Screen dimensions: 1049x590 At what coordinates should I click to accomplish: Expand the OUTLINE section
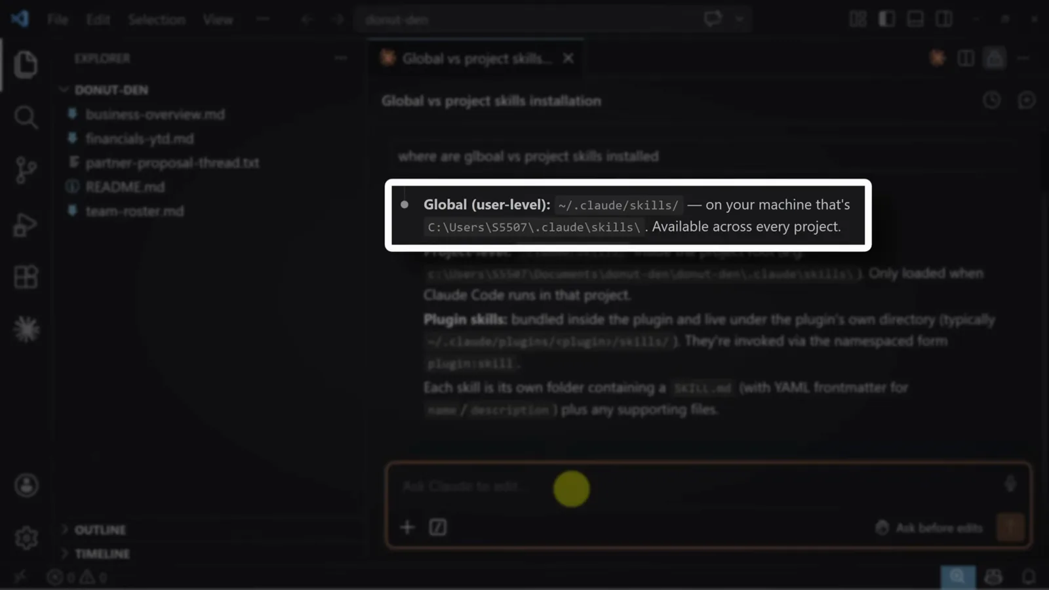click(x=100, y=530)
